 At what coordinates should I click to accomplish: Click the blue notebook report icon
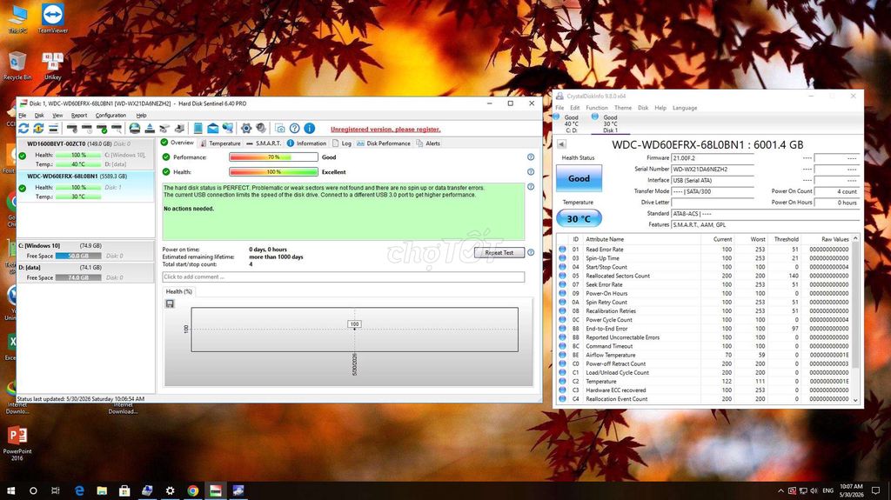point(198,129)
